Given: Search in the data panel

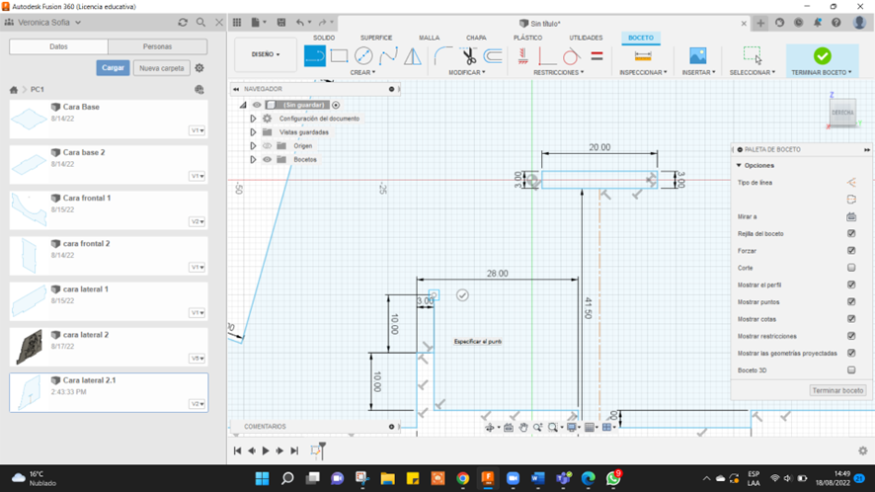Looking at the screenshot, I should click(200, 23).
